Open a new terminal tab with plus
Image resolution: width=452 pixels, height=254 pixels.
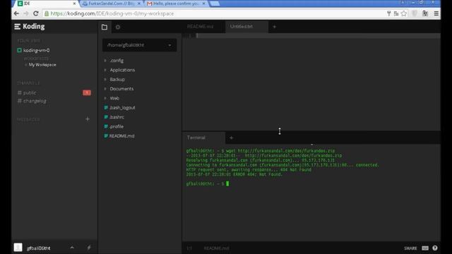click(231, 138)
